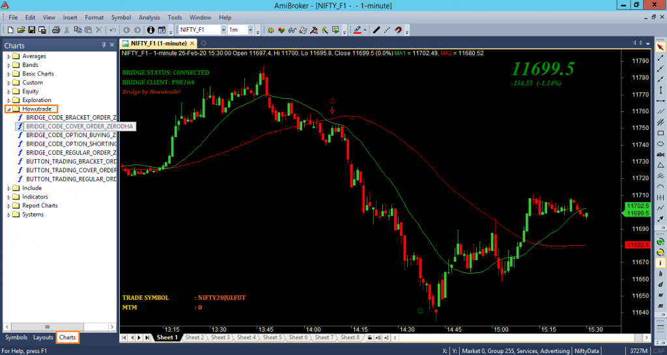Switch to monthly (m) interval button

(x=660, y=306)
